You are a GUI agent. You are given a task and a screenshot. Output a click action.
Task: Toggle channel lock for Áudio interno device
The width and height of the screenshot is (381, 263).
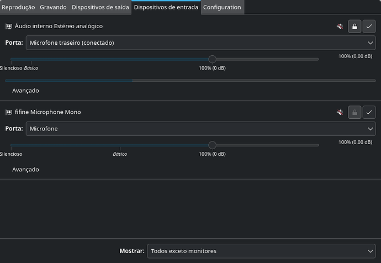tap(354, 27)
